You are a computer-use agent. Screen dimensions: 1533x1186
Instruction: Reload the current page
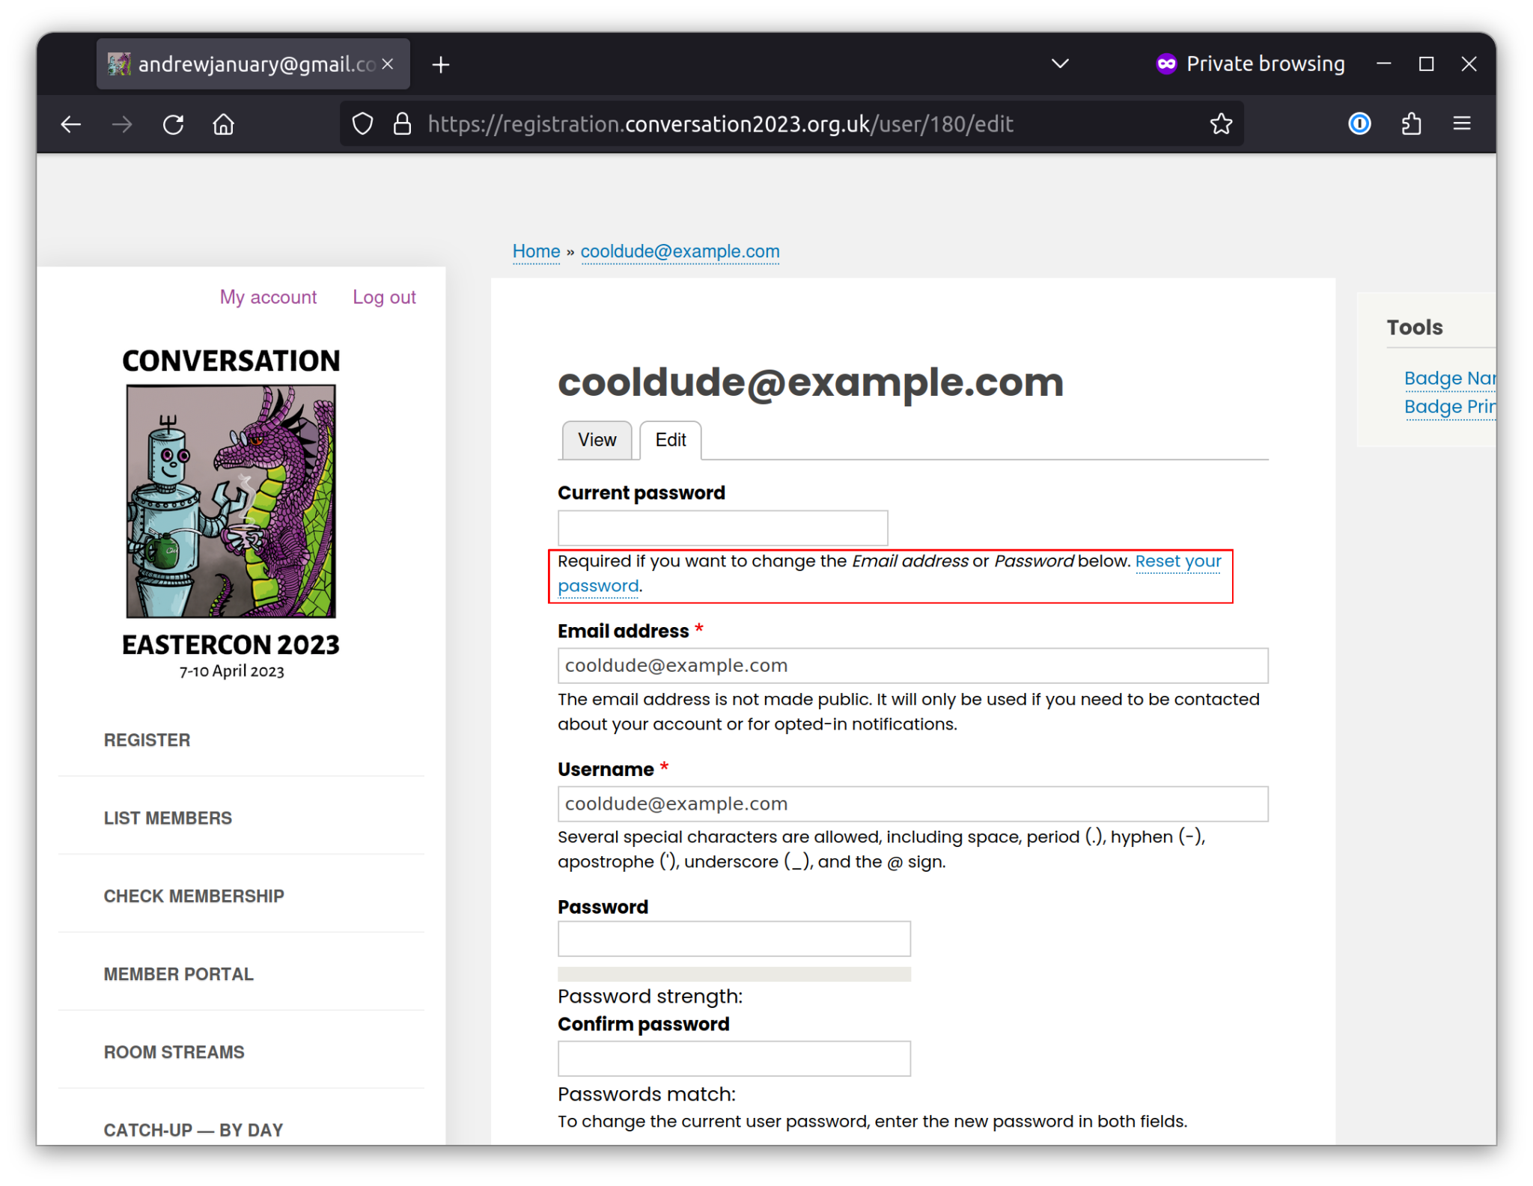[174, 124]
